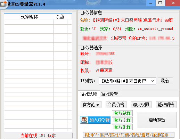Open the 官方论坛 forum button
The width and height of the screenshot is (180, 139).
point(91,105)
